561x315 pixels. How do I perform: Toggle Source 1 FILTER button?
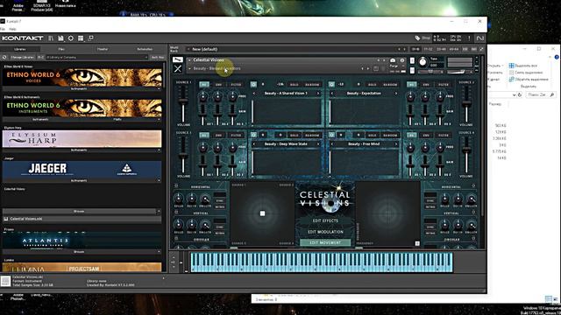tap(236, 85)
